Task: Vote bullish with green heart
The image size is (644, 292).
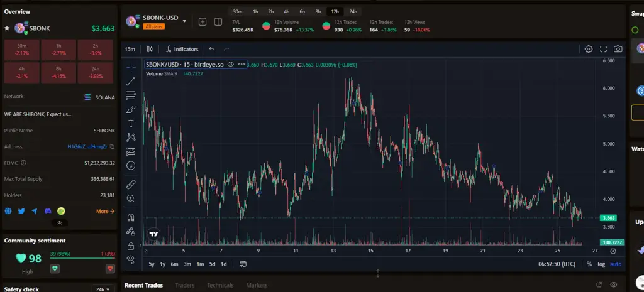Action: 55,269
